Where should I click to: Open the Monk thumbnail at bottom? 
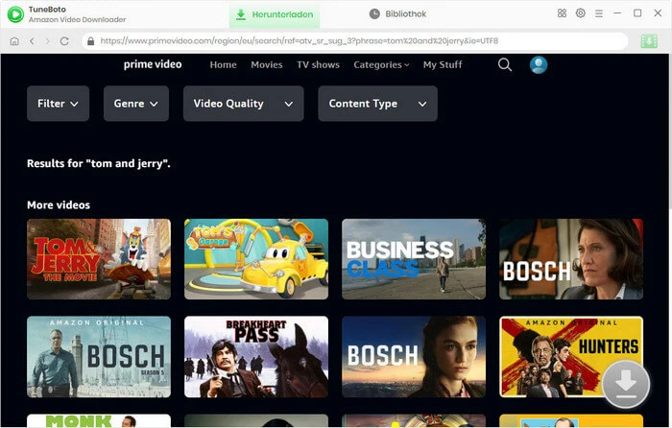tap(99, 420)
